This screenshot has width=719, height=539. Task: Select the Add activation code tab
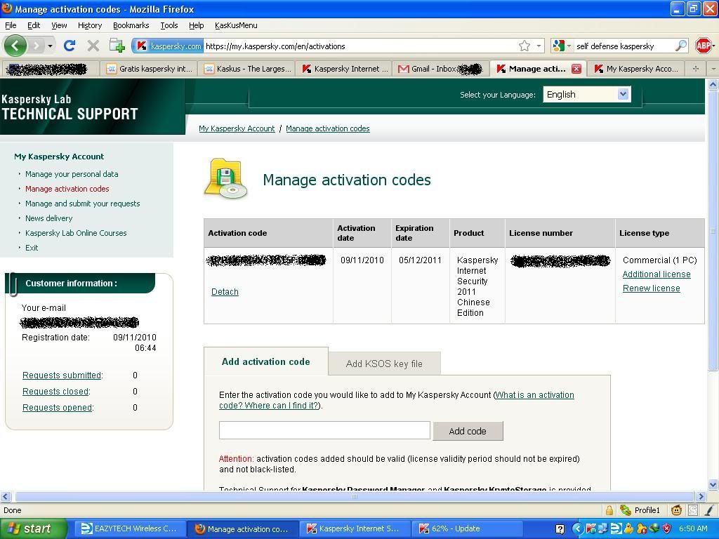(x=266, y=361)
